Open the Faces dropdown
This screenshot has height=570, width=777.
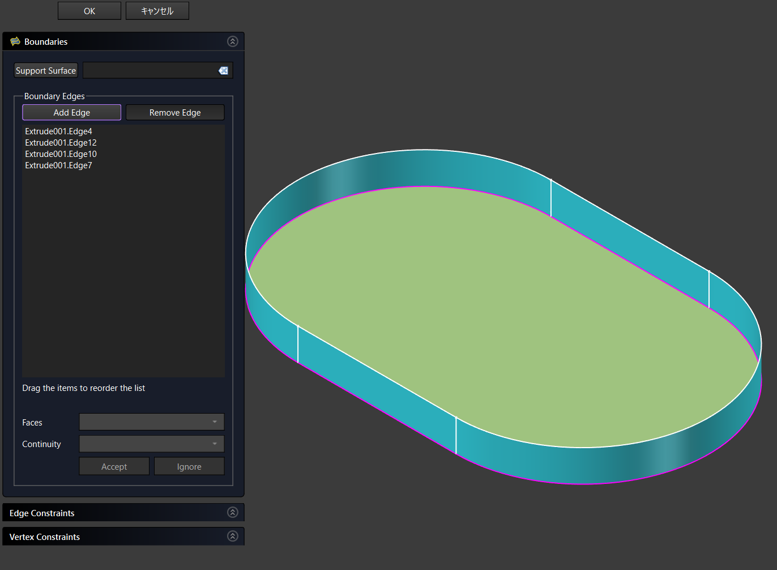click(151, 422)
